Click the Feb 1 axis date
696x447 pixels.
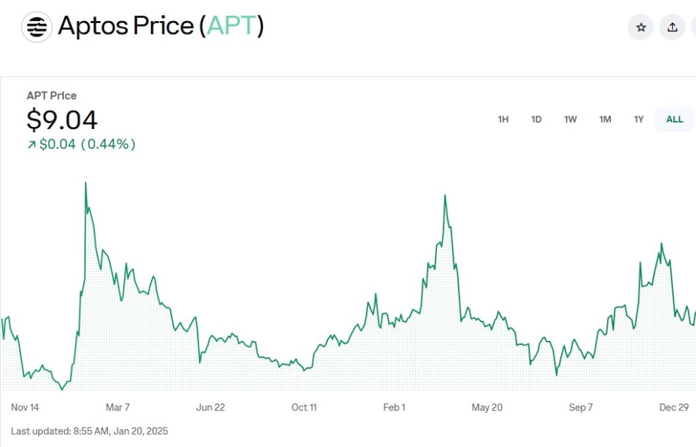394,407
